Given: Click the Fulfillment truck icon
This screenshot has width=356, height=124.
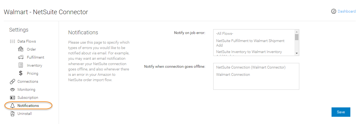Looking at the screenshot, I should click(21, 57).
